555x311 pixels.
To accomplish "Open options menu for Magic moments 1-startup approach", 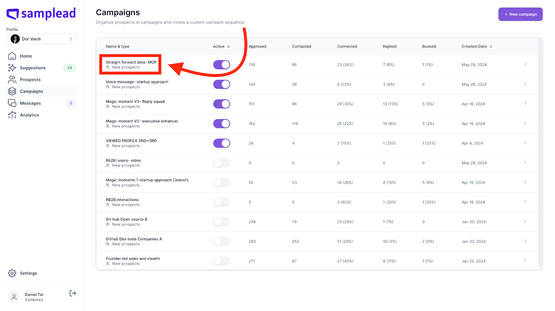I will click(525, 182).
